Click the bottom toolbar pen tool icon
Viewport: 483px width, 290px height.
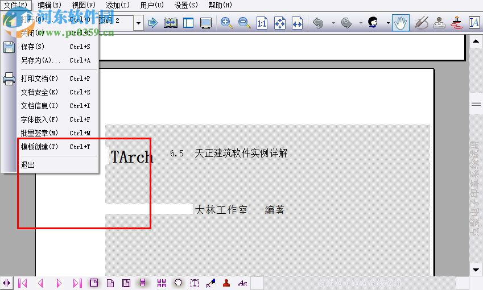[210, 283]
